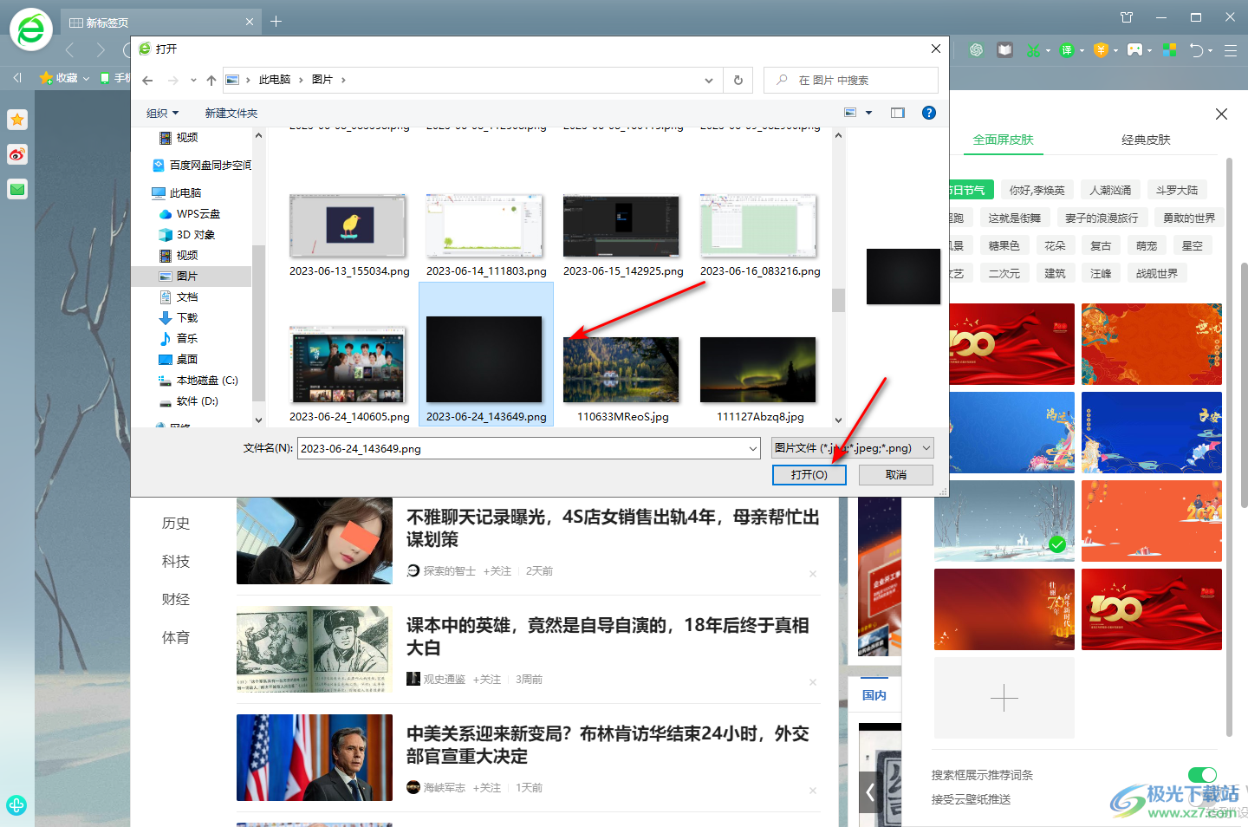Open the news headline about 布林肯访华
The image size is (1248, 827).
tap(608, 745)
